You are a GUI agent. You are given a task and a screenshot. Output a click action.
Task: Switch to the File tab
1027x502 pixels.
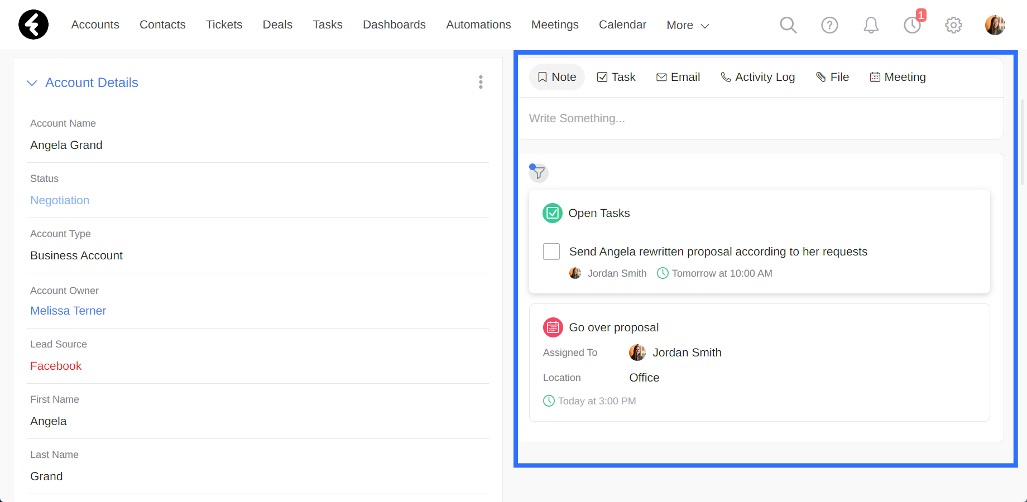tap(832, 77)
